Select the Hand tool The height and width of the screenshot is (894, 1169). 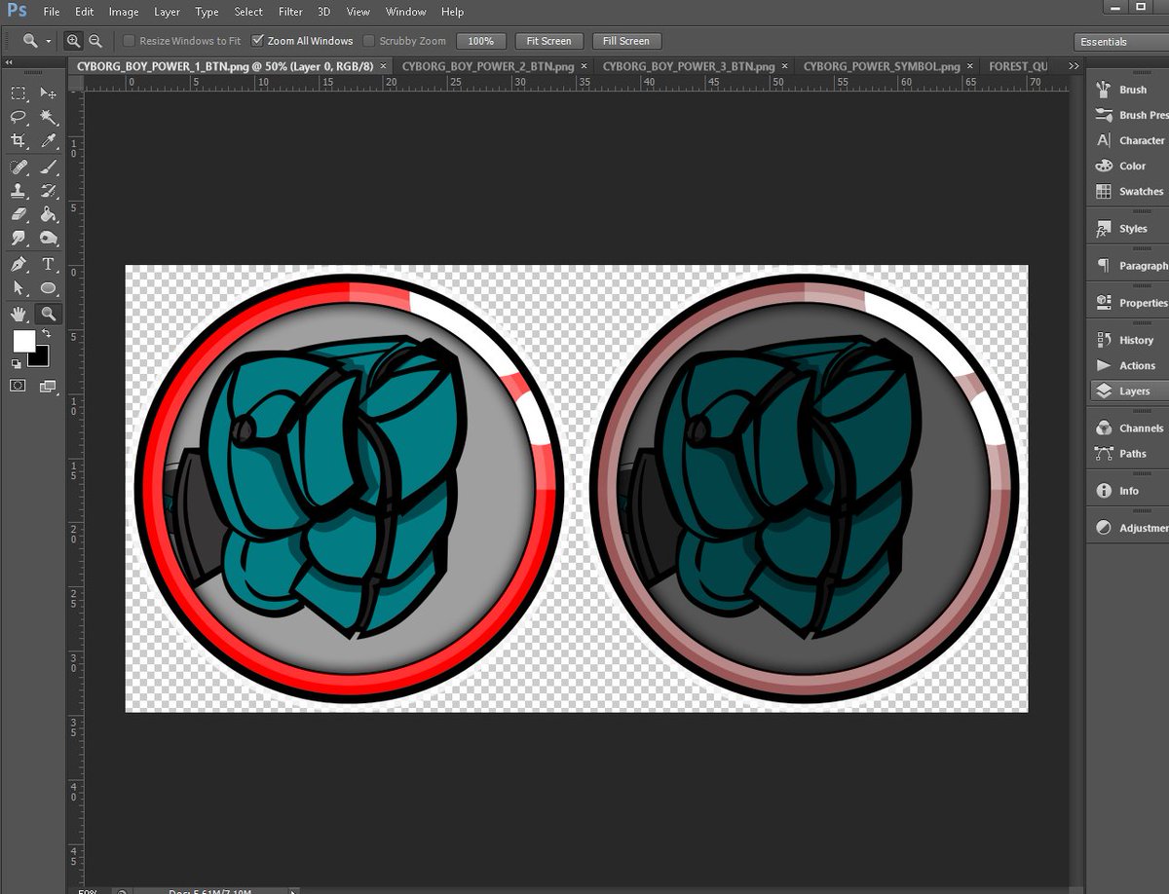click(x=19, y=314)
